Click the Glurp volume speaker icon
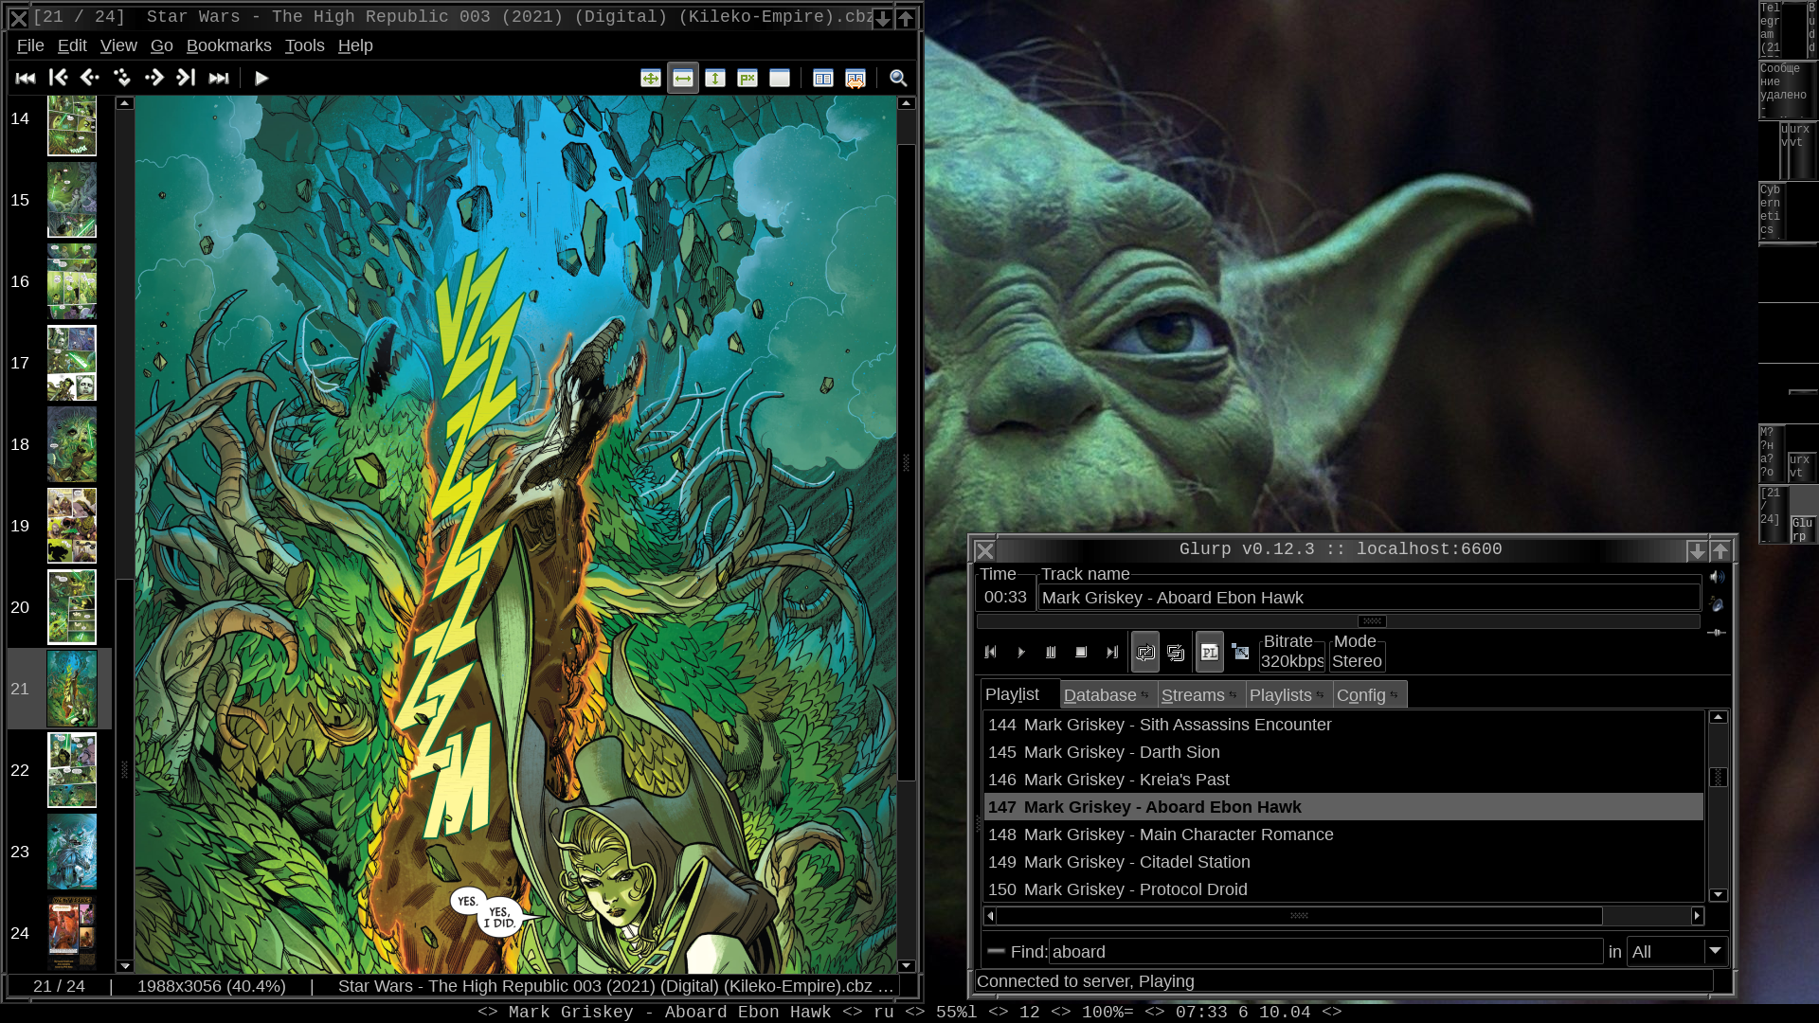1819x1023 pixels. pos(1717,577)
